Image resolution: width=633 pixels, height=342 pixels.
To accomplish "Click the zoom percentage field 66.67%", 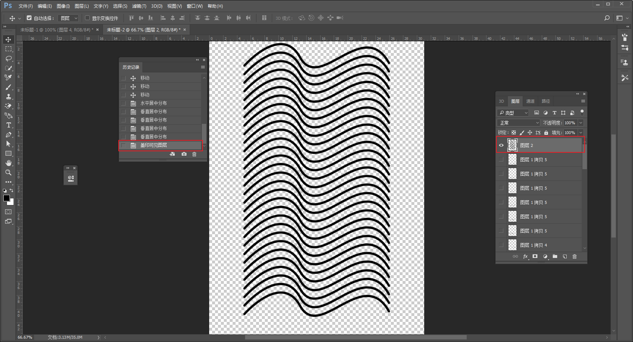I will click(x=25, y=337).
